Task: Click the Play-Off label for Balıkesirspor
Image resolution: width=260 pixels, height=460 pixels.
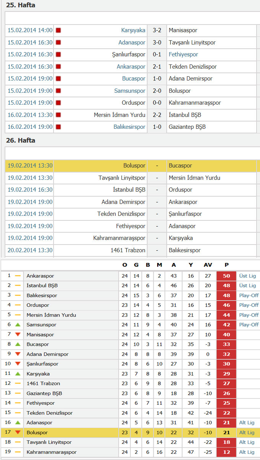Action: [249, 296]
